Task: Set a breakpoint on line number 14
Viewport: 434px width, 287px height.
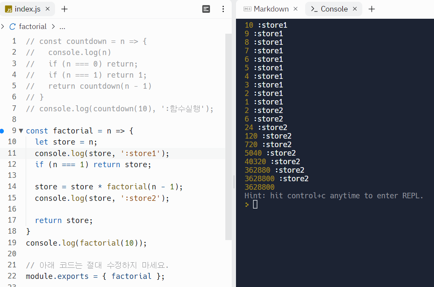Action: click(12, 187)
